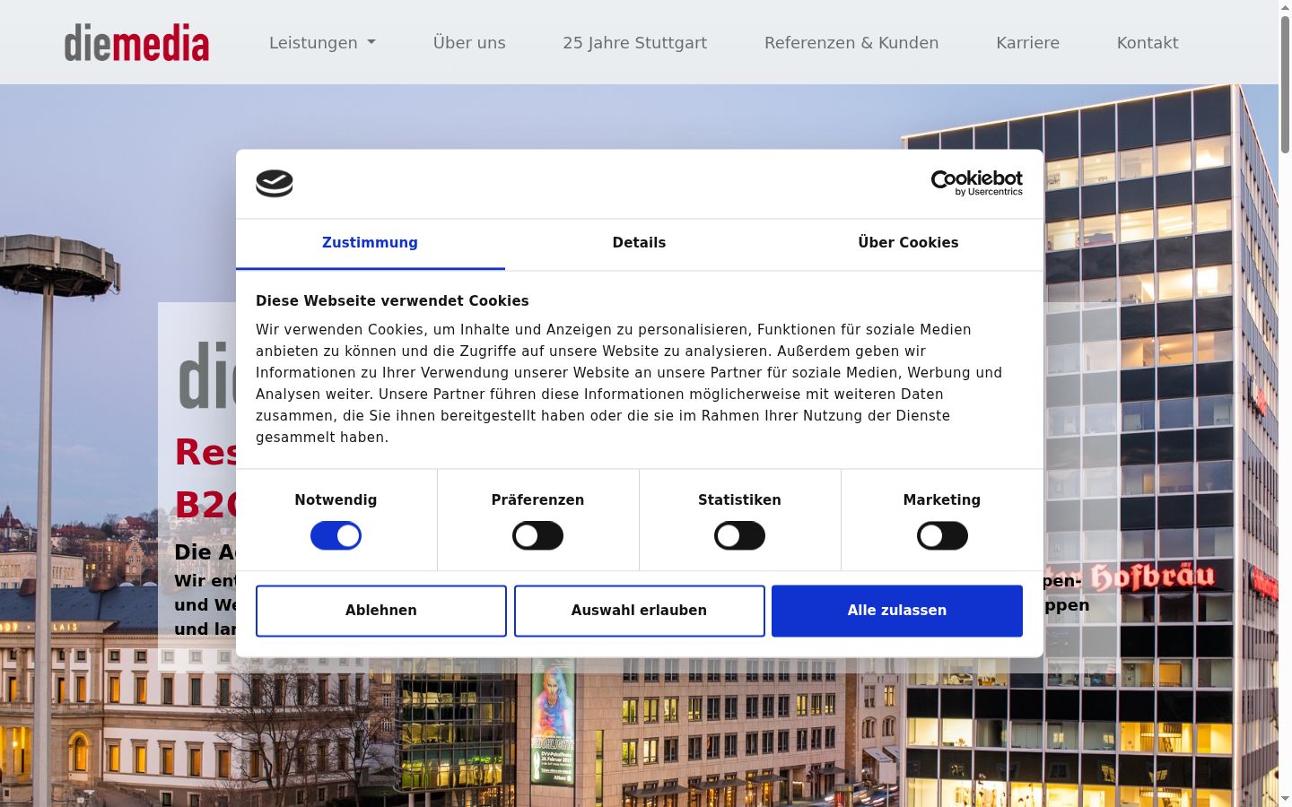Click the Cookiebot oval logo icon

[x=275, y=184]
